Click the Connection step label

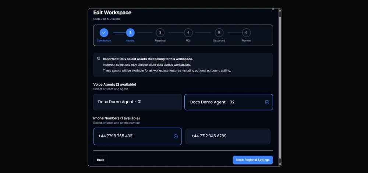pos(104,40)
